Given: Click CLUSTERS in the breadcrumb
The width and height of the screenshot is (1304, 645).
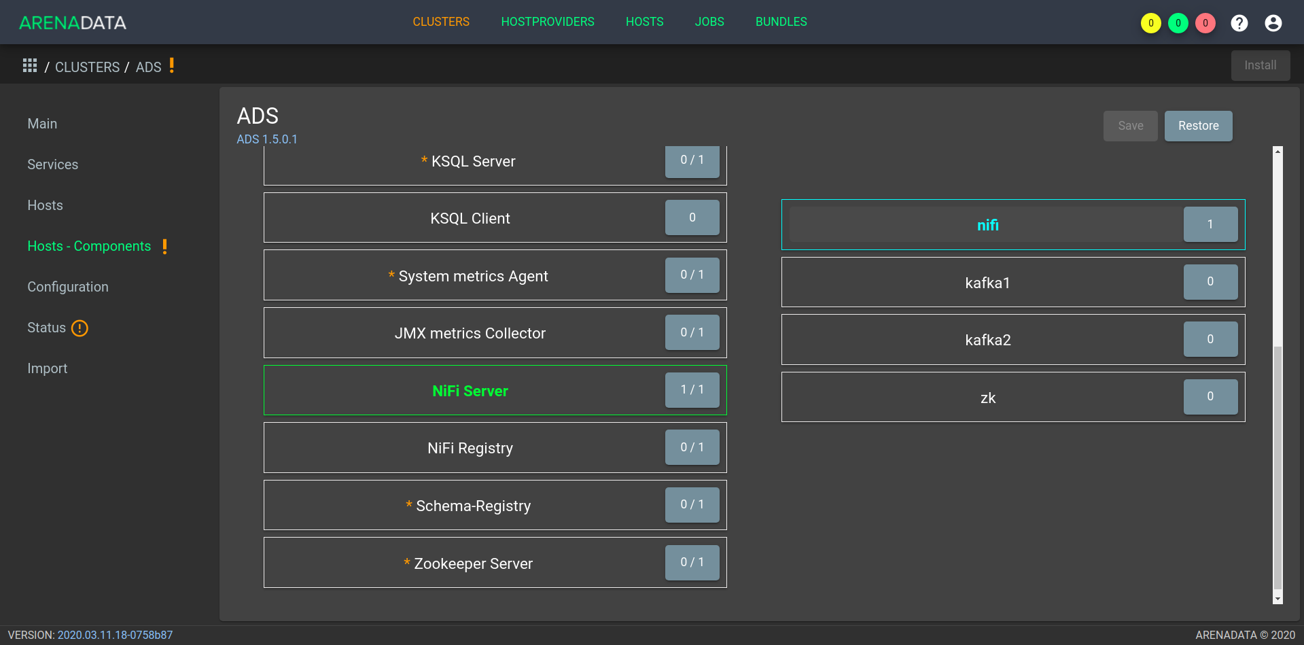Looking at the screenshot, I should (87, 67).
